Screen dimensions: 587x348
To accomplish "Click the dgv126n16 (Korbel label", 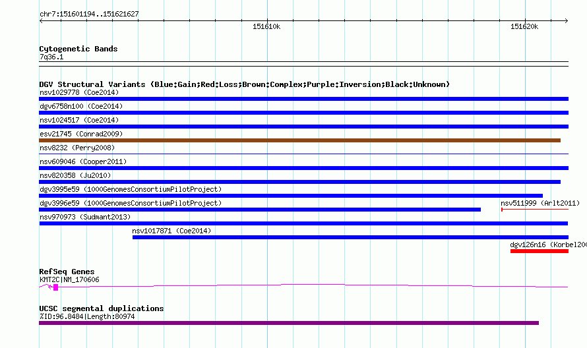I will (x=549, y=245).
